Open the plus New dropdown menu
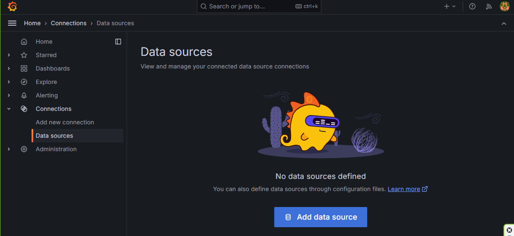514x236 pixels. 450,6
